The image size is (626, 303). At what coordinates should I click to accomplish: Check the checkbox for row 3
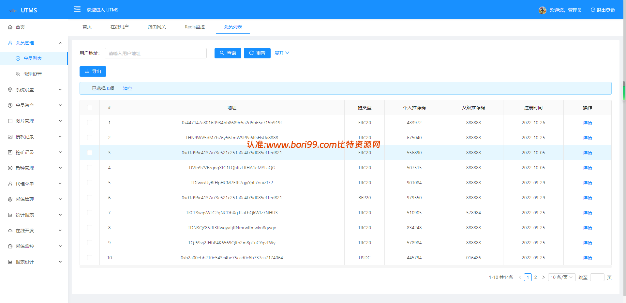90,153
